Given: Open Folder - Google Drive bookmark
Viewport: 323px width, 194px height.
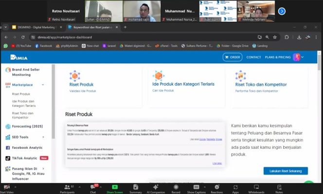Looking at the screenshot, I should click(x=233, y=46).
